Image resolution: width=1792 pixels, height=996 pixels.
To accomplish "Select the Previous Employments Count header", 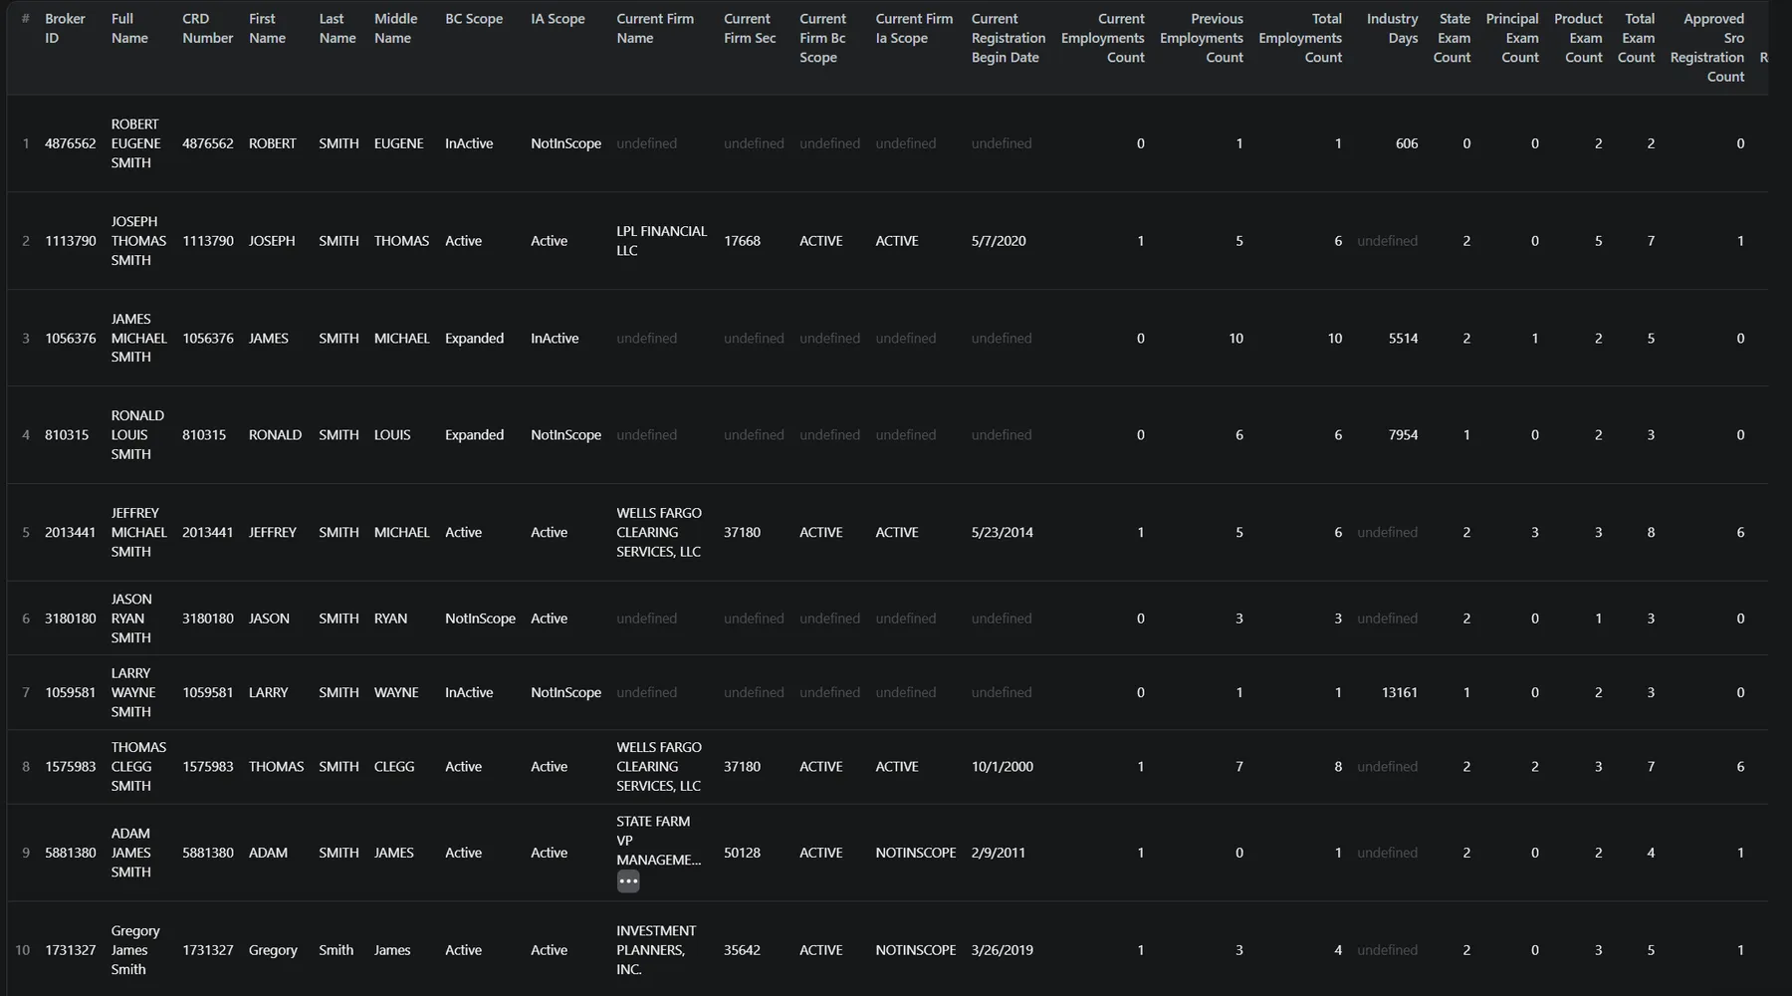I will point(1202,38).
